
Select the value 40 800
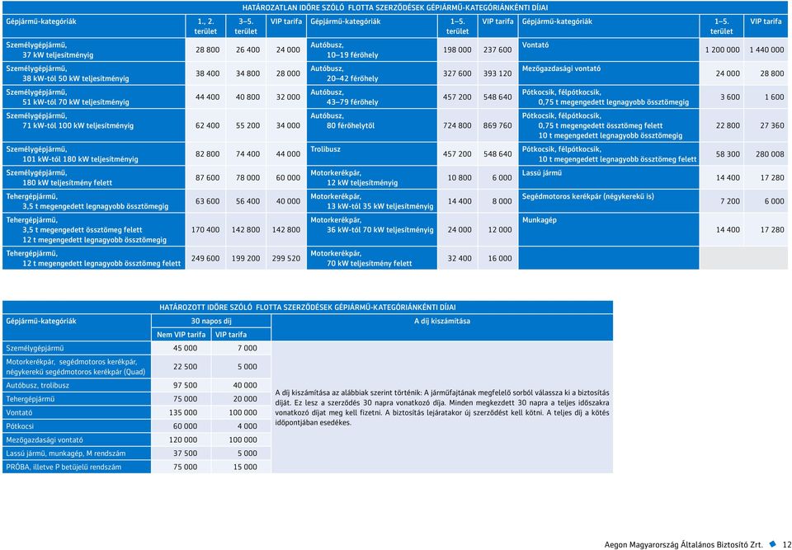coord(248,97)
